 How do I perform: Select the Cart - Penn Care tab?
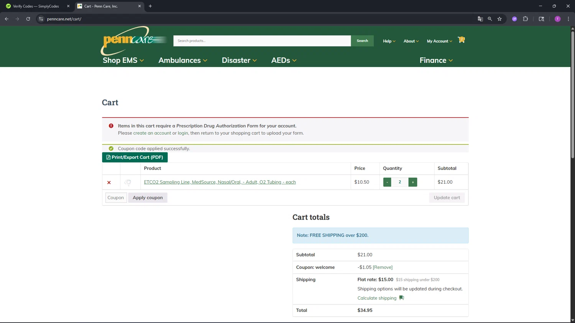tap(109, 6)
